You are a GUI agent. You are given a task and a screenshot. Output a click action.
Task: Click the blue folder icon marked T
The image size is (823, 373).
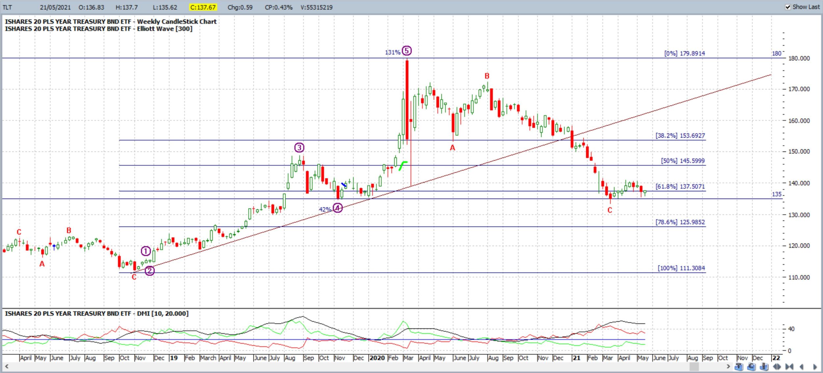point(739,366)
